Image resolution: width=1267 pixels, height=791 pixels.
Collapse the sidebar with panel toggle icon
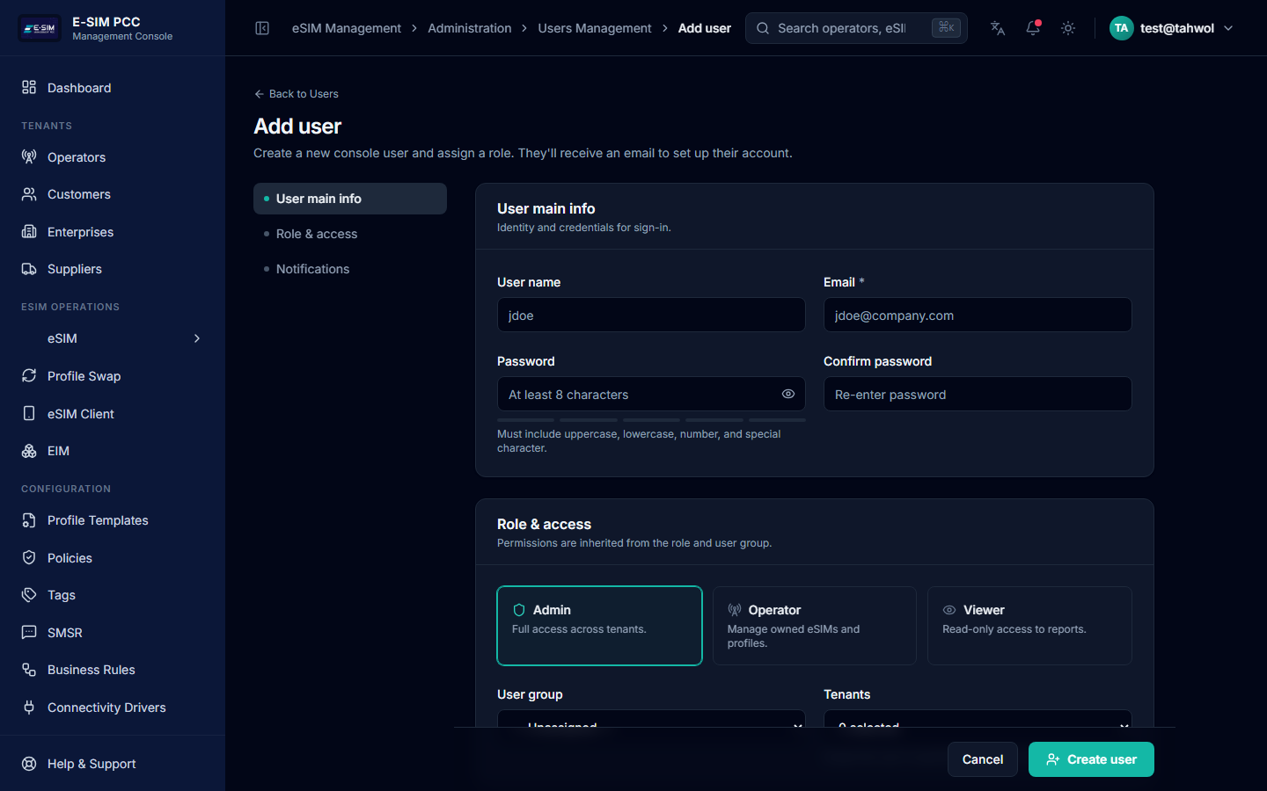click(x=262, y=28)
